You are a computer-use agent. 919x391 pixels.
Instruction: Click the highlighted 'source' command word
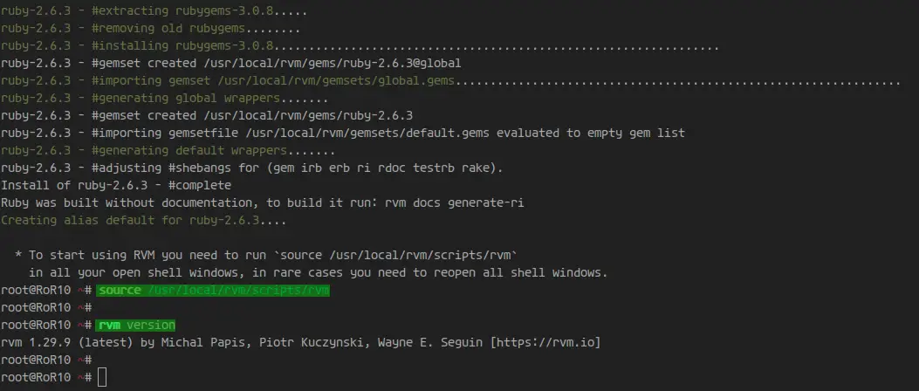tap(120, 290)
